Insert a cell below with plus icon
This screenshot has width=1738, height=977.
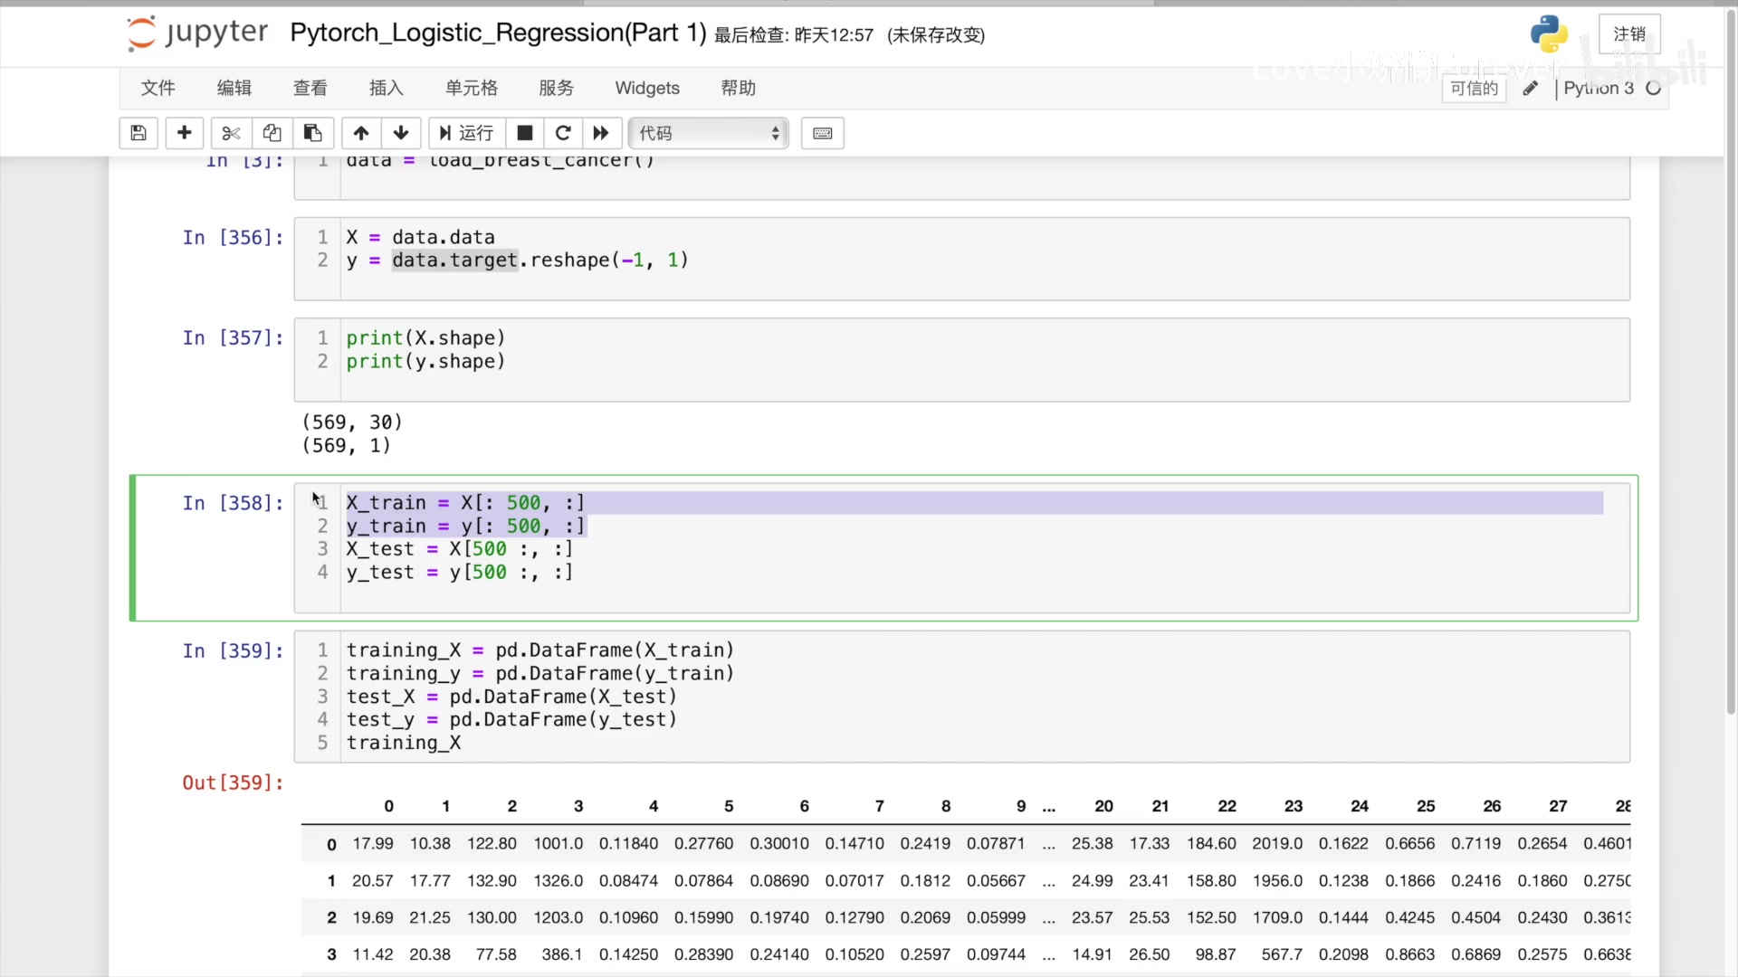(x=184, y=133)
